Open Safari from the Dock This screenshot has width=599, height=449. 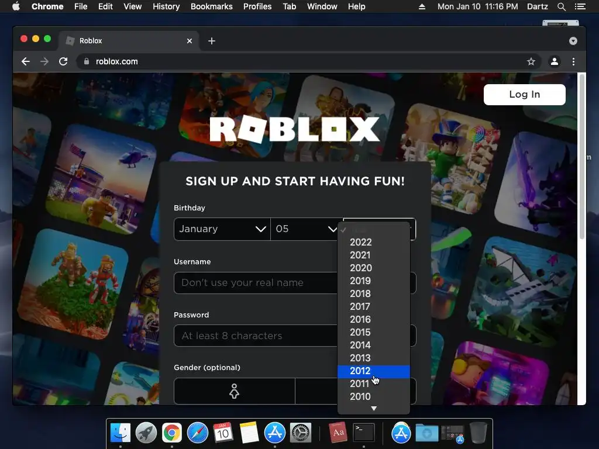(198, 433)
